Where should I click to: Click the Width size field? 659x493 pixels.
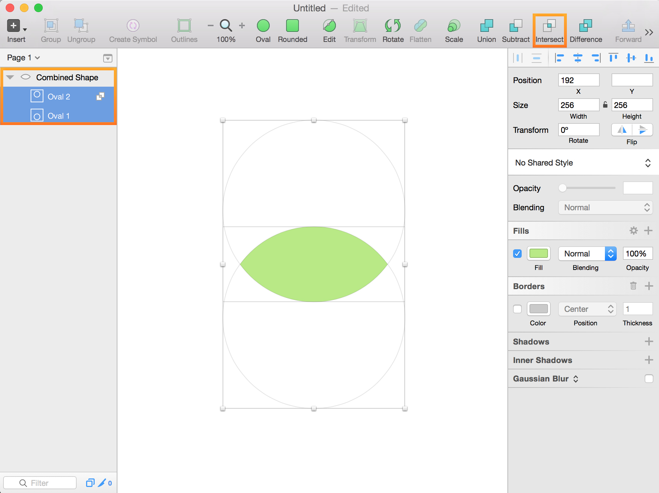(579, 105)
